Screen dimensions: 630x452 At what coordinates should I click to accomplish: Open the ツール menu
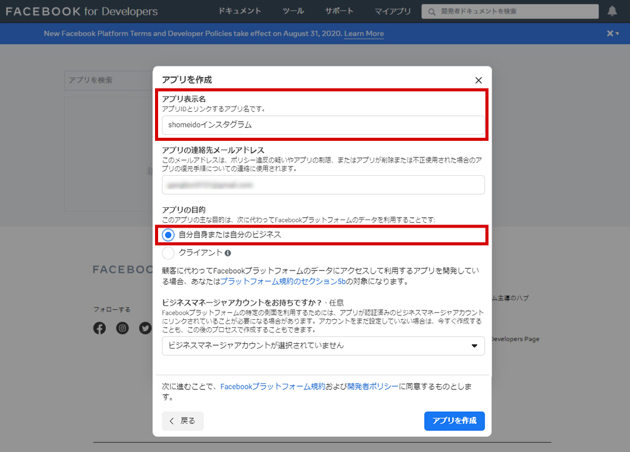(293, 11)
